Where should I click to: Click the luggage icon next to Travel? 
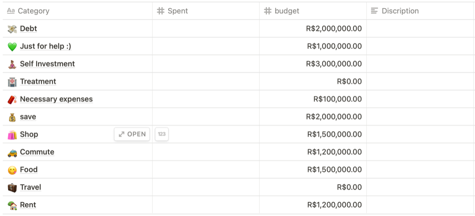pos(12,188)
